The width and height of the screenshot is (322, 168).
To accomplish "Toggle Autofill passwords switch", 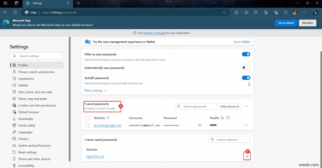I will [246, 78].
